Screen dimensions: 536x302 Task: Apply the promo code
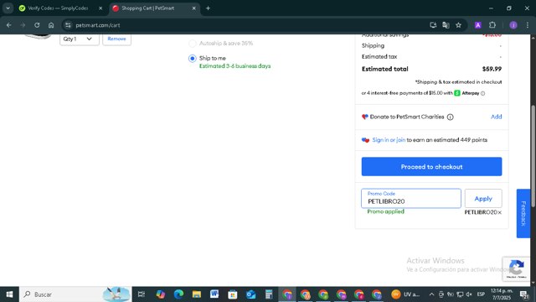483,198
